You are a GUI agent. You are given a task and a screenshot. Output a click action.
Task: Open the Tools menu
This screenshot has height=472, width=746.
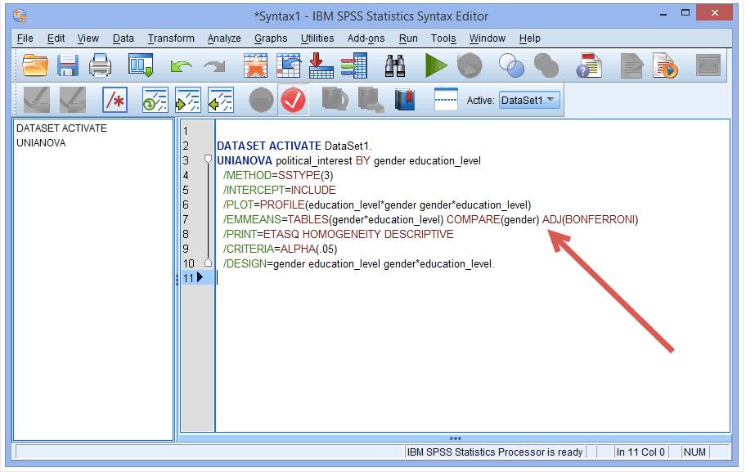point(443,38)
